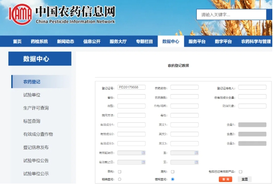
Task: Click the ICAMA logo
Action: click(x=20, y=15)
